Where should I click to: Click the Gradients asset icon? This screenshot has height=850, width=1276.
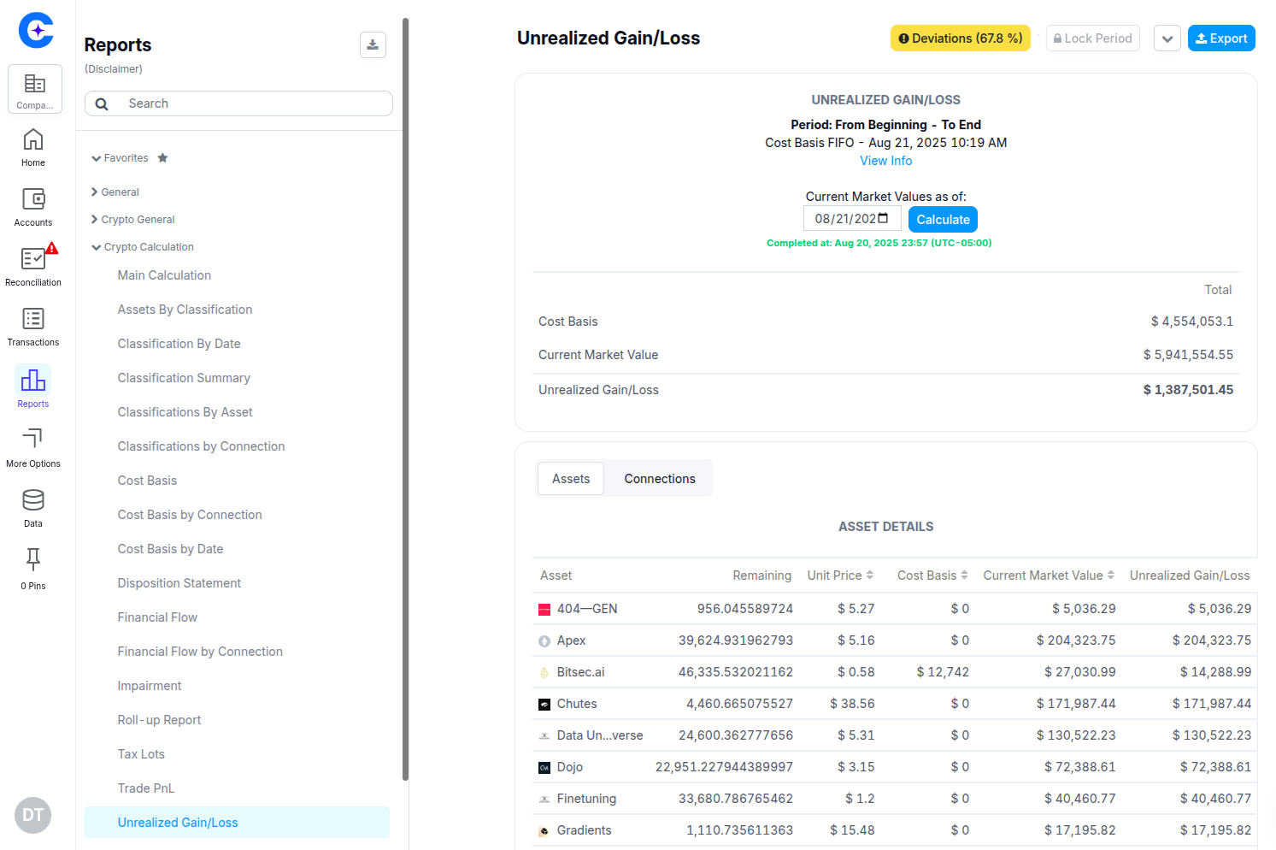pyautogui.click(x=544, y=831)
